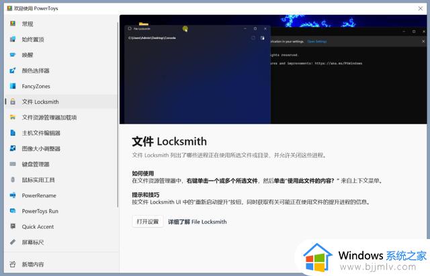This screenshot has width=430, height=276.
Task: Open 文件资源管理器加载项 page
Action: tap(49, 118)
